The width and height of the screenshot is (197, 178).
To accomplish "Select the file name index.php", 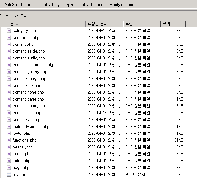I will coord(22,161).
